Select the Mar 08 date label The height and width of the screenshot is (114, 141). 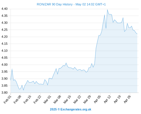[57, 99]
